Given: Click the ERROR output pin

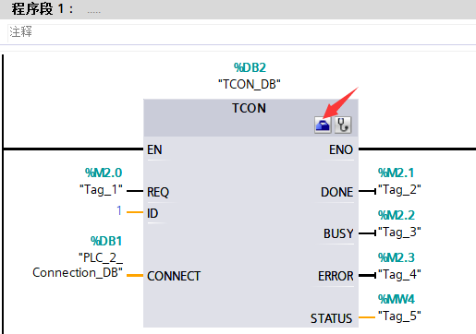Looking at the screenshot, I should click(336, 276).
